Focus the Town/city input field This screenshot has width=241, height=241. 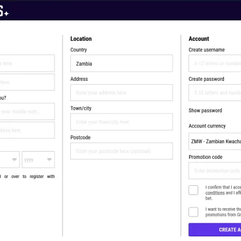[121, 122]
